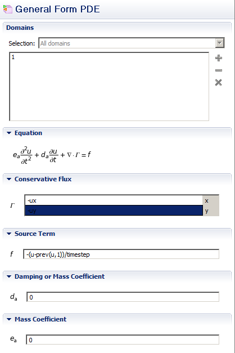The width and height of the screenshot is (235, 353).
Task: Collapse the Mass Coefficient section
Action: (x=9, y=319)
